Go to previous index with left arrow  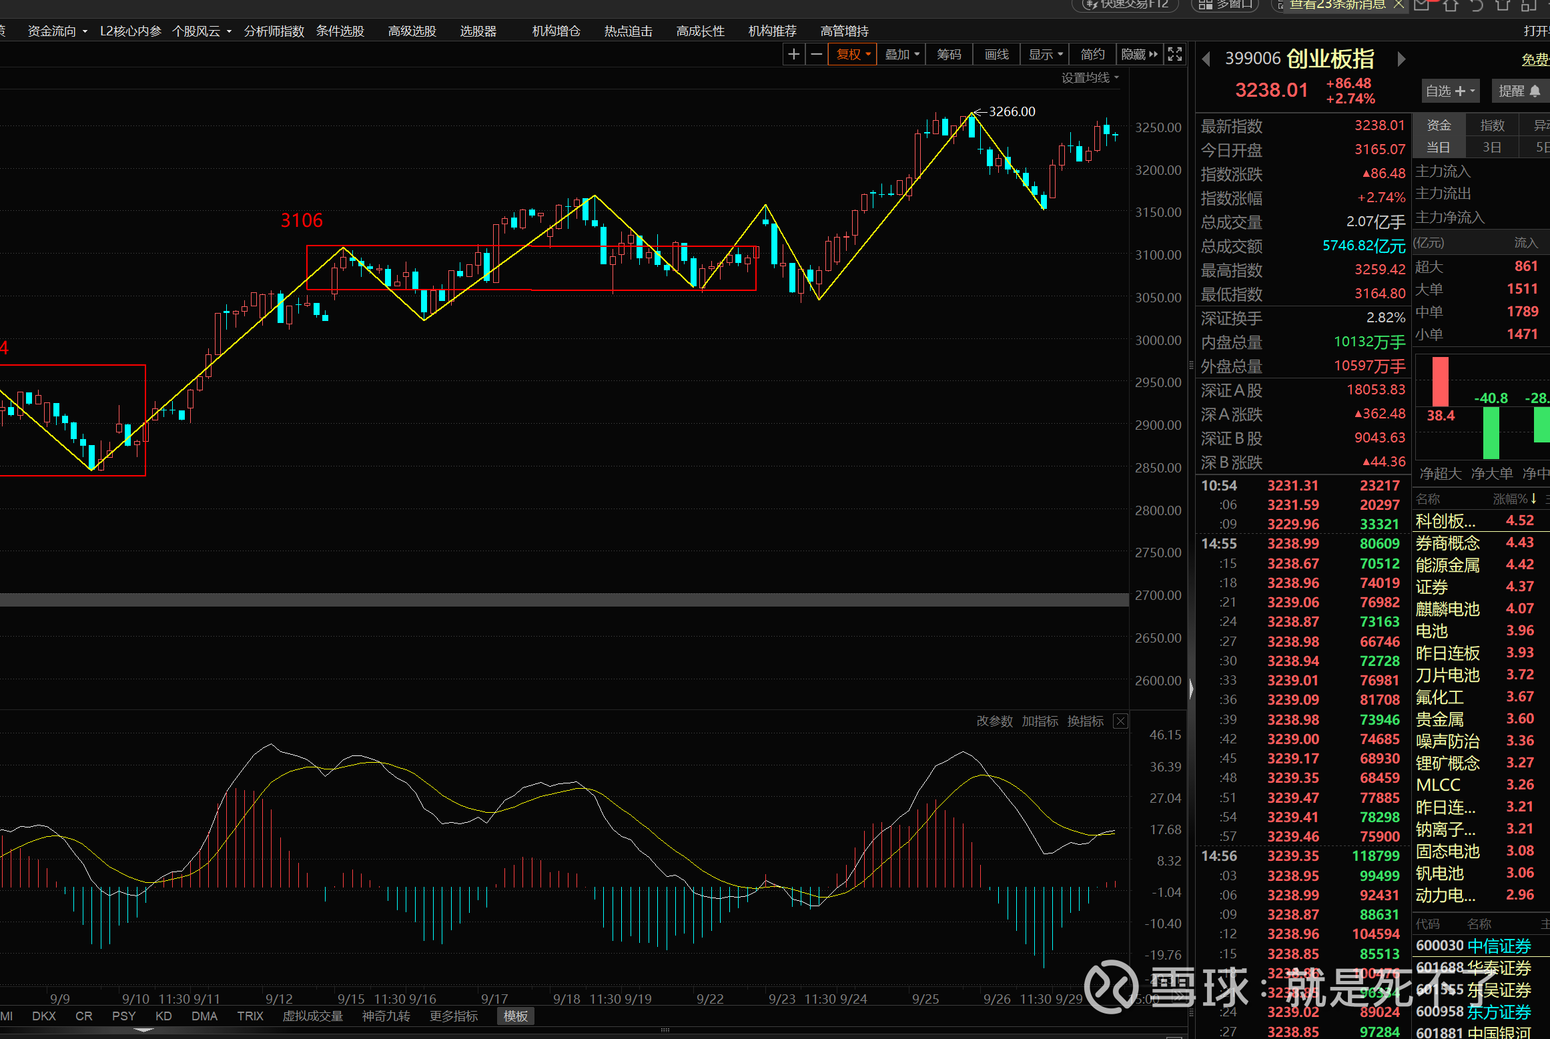pyautogui.click(x=1206, y=59)
